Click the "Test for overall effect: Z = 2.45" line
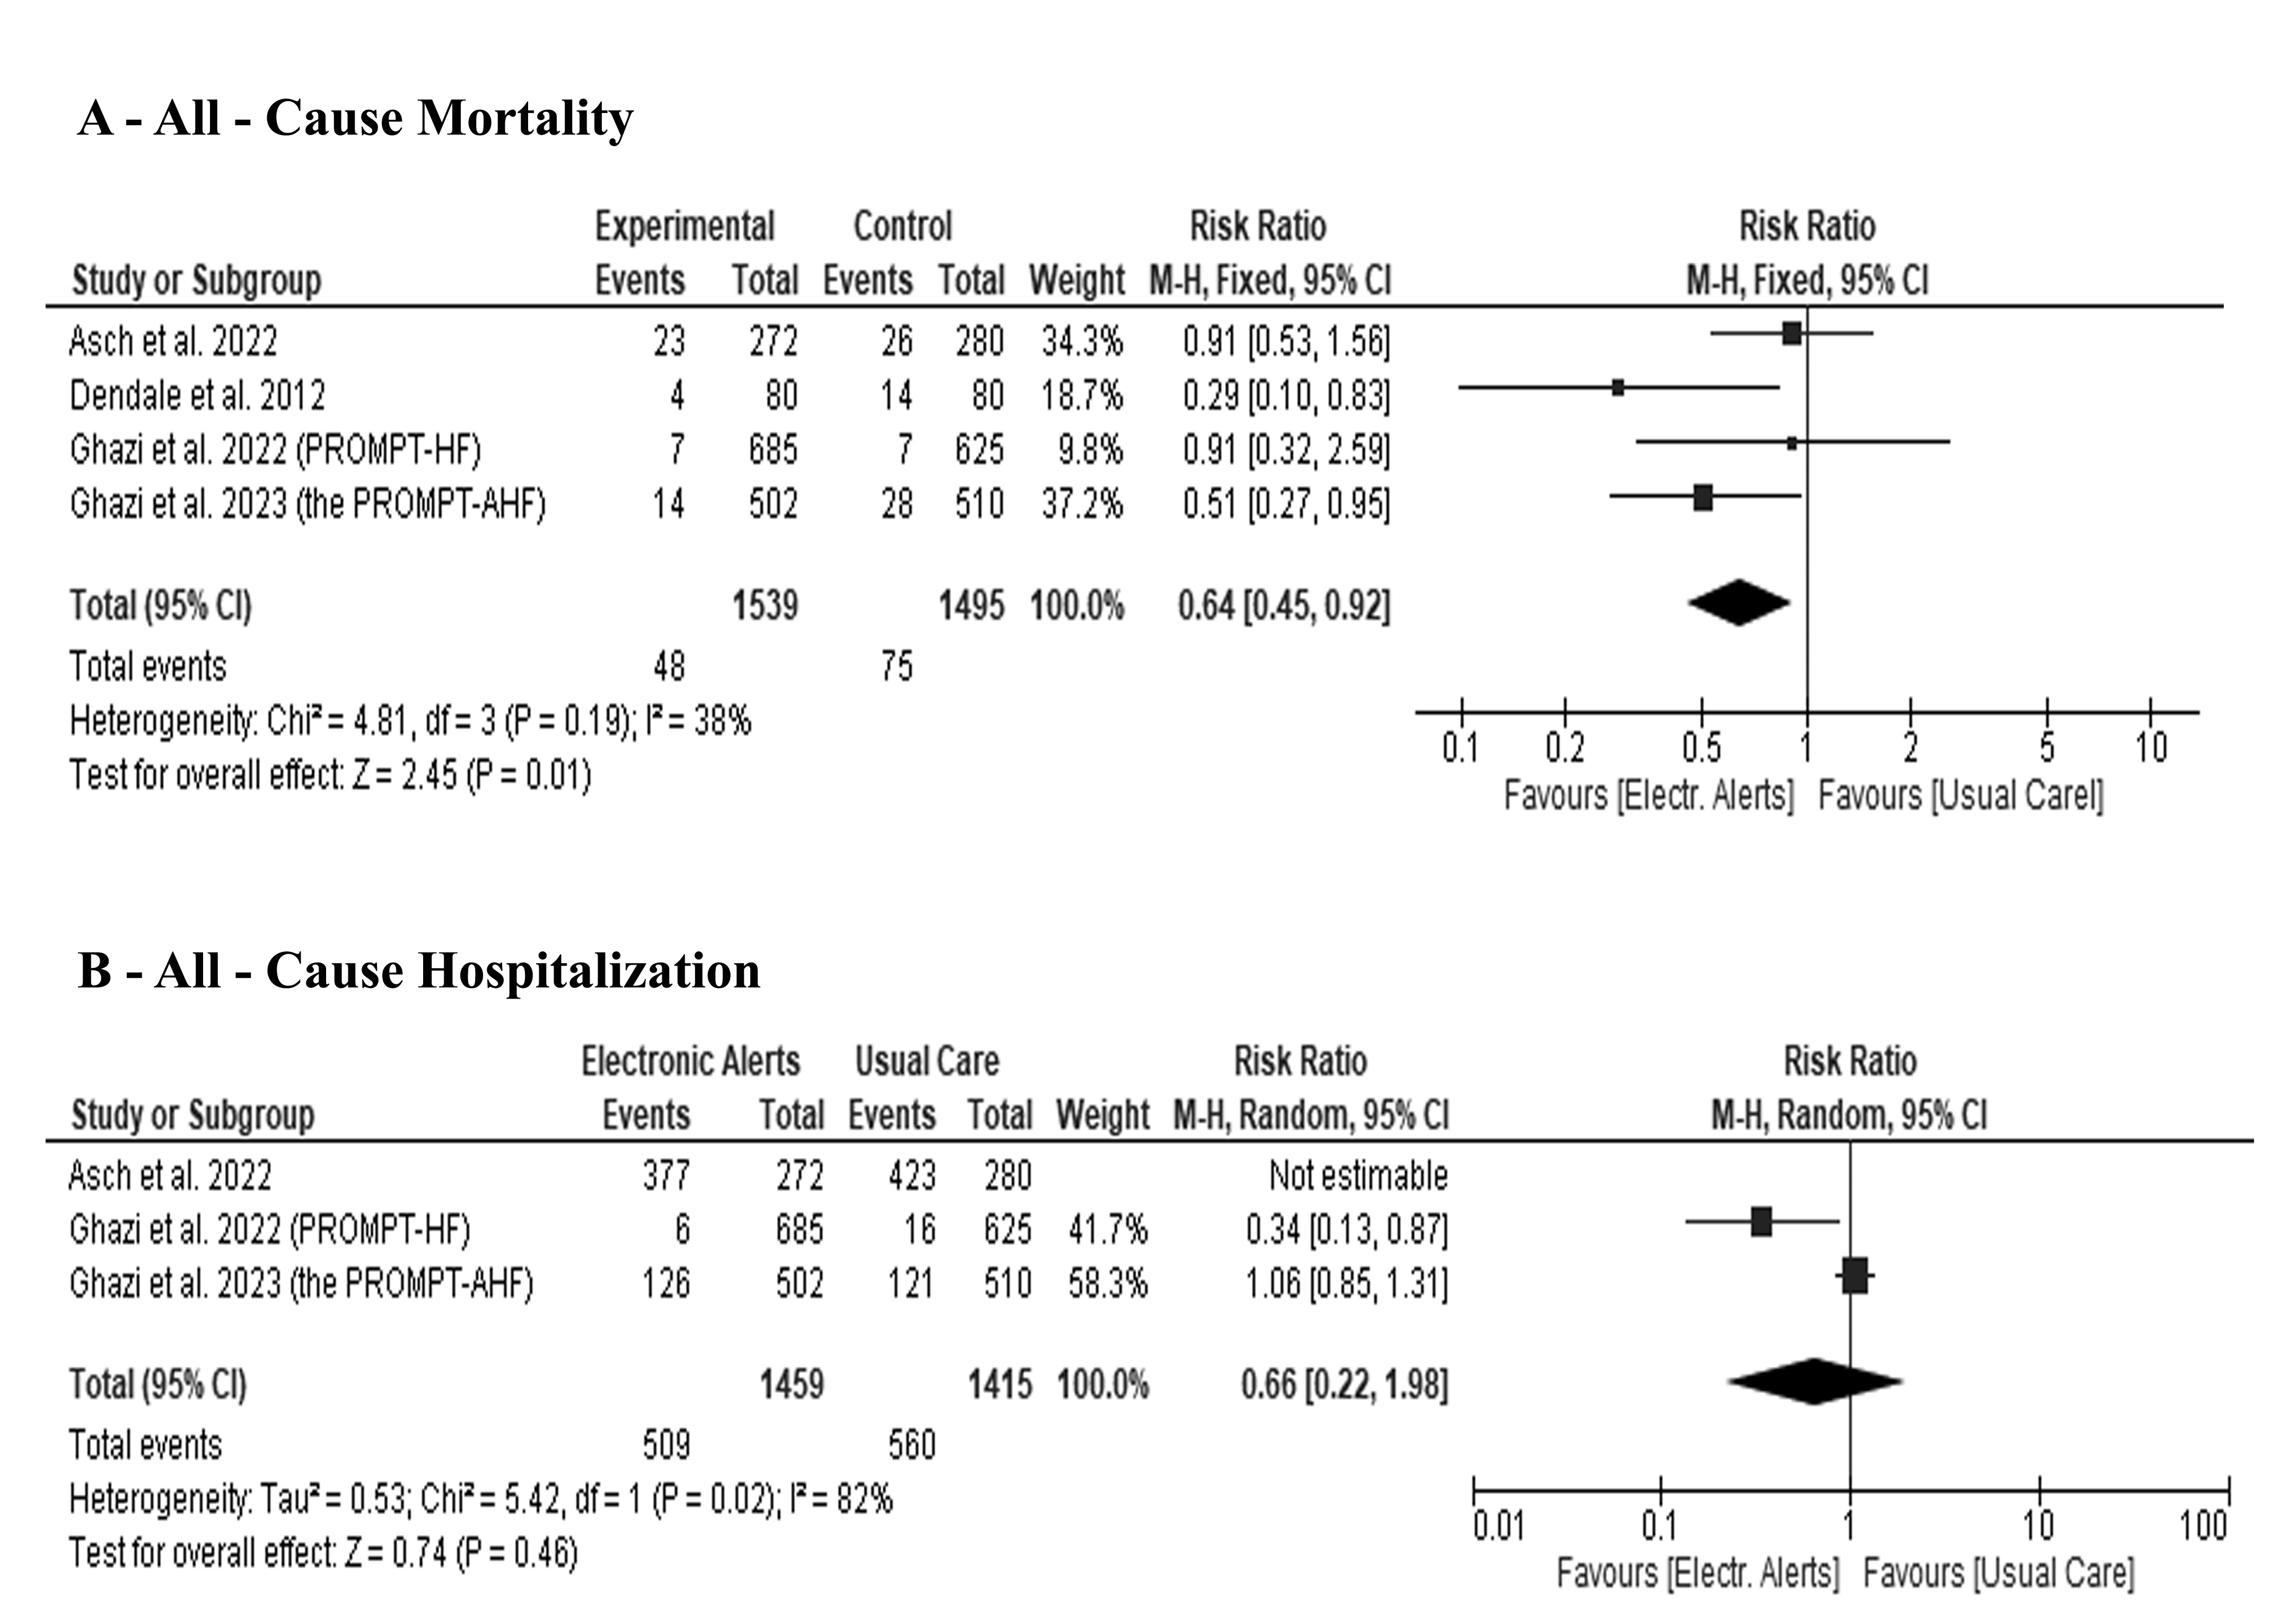 [x=330, y=775]
